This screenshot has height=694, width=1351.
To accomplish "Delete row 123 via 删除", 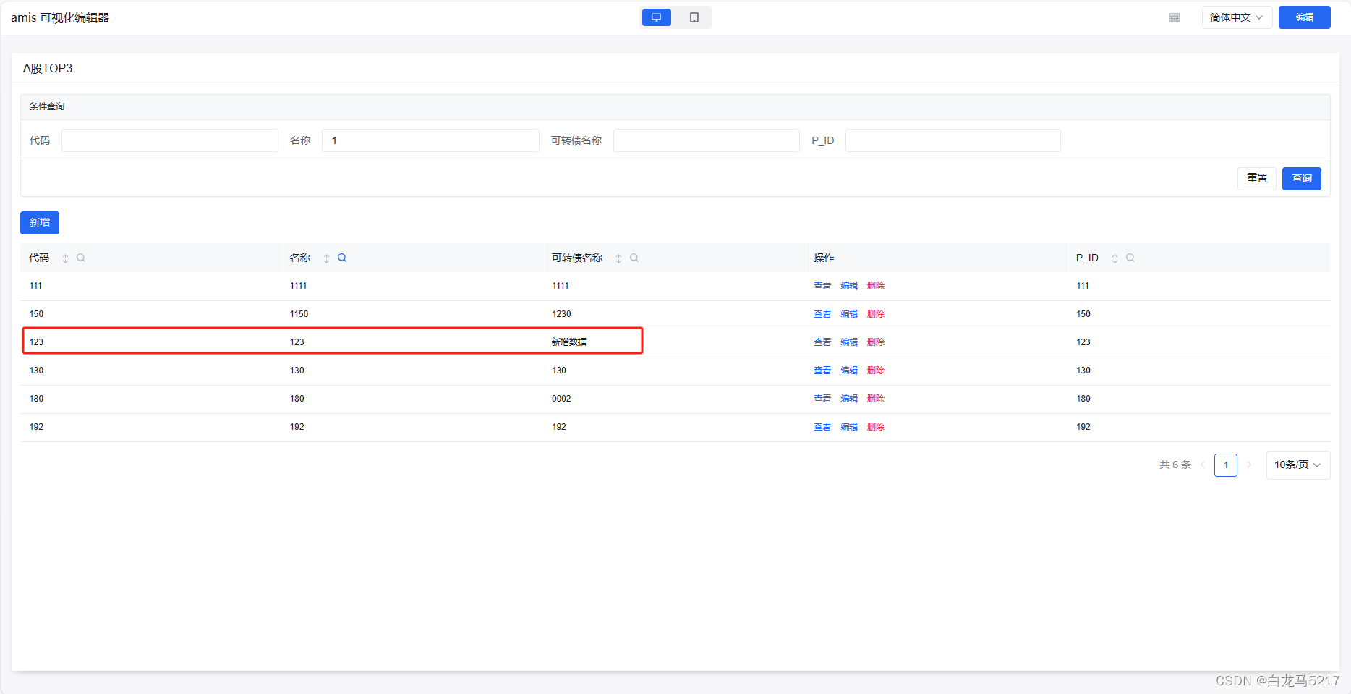I will coord(876,342).
